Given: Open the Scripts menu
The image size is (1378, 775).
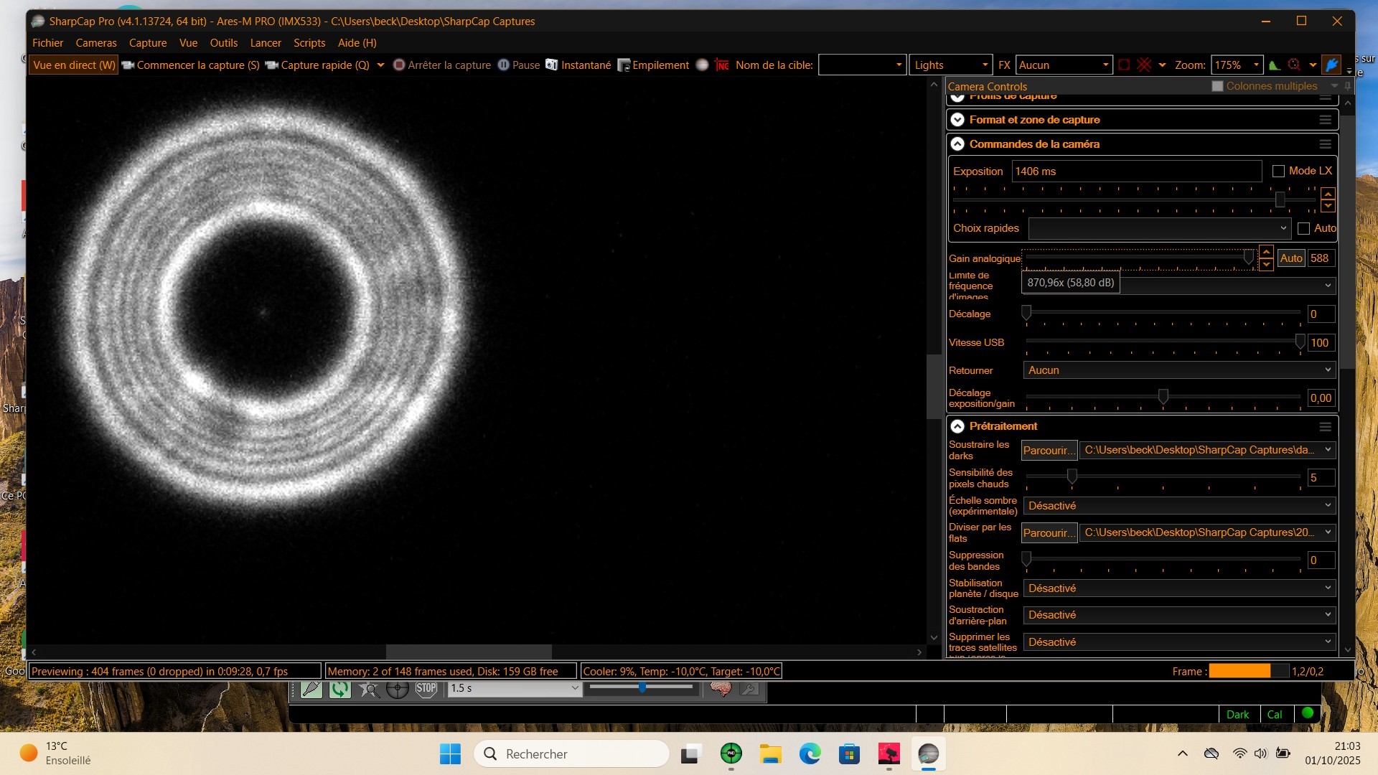Looking at the screenshot, I should tap(309, 43).
